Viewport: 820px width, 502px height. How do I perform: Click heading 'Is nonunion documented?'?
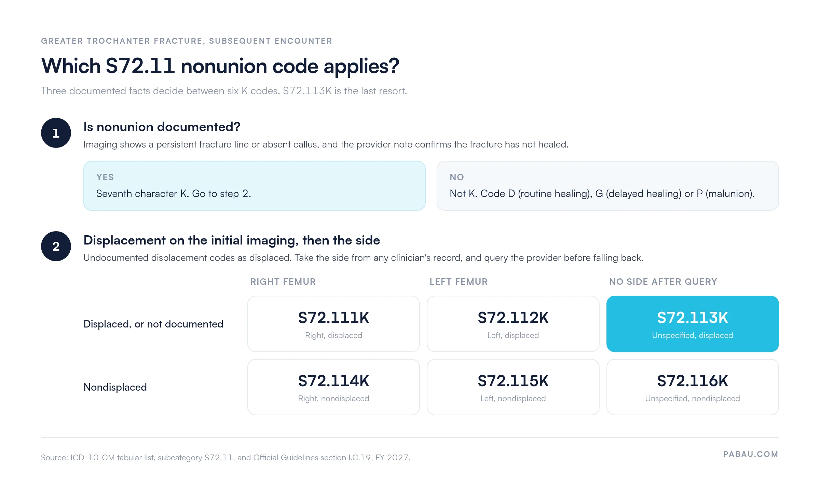tap(162, 127)
